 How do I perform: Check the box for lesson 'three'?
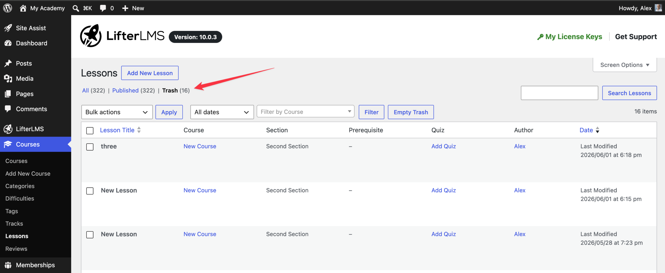click(90, 147)
